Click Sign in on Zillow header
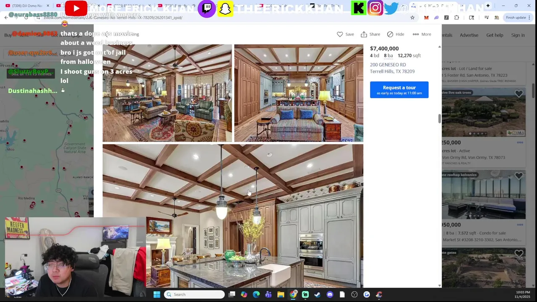The width and height of the screenshot is (537, 302). pos(518,35)
